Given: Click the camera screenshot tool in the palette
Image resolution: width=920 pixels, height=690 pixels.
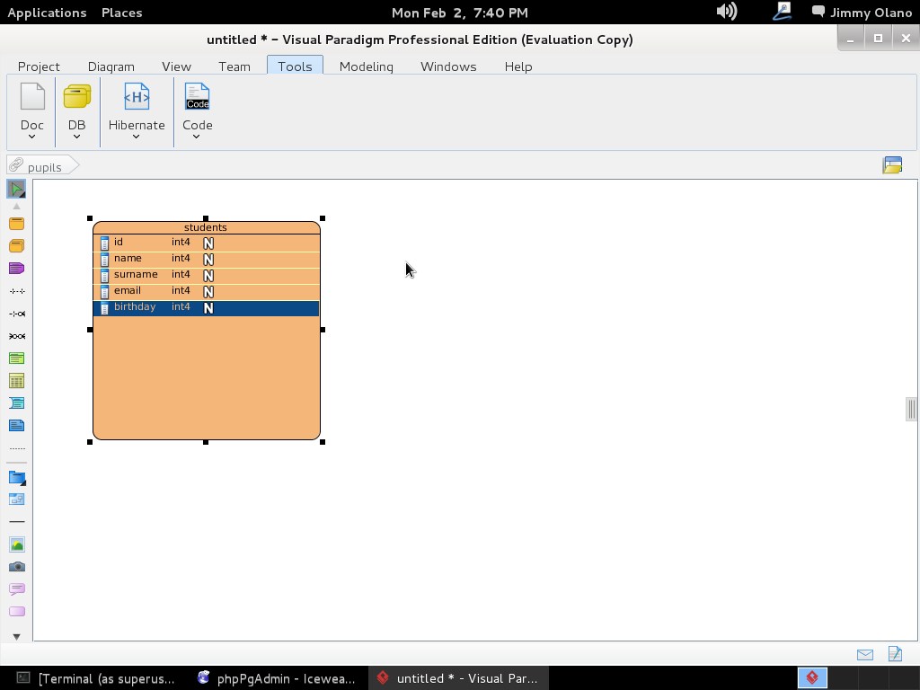Looking at the screenshot, I should pos(16,567).
